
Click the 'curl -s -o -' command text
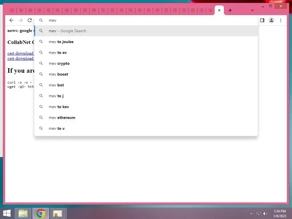click(x=19, y=82)
